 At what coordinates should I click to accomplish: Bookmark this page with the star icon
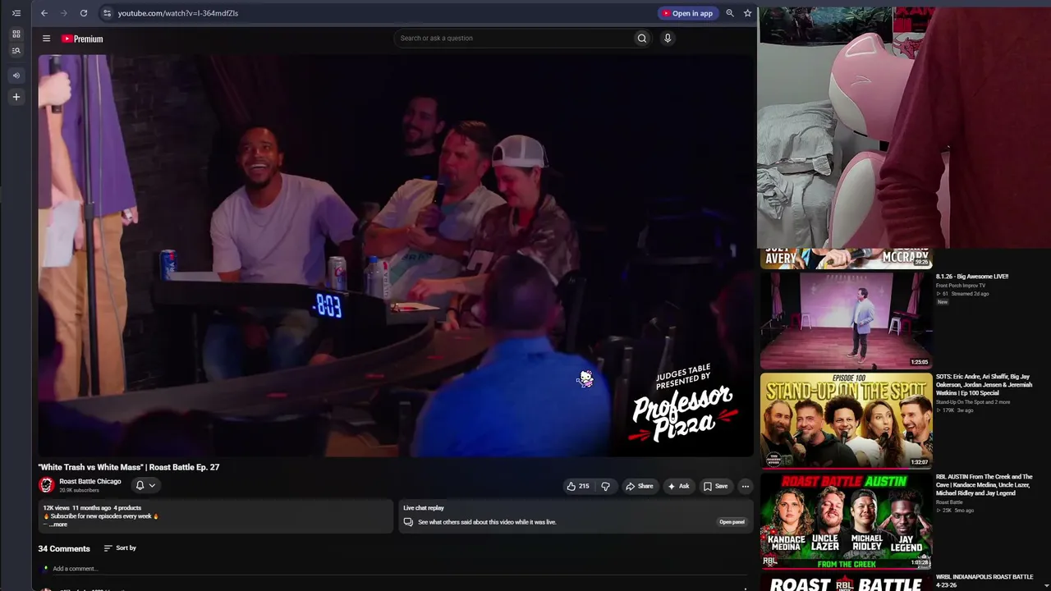(747, 13)
